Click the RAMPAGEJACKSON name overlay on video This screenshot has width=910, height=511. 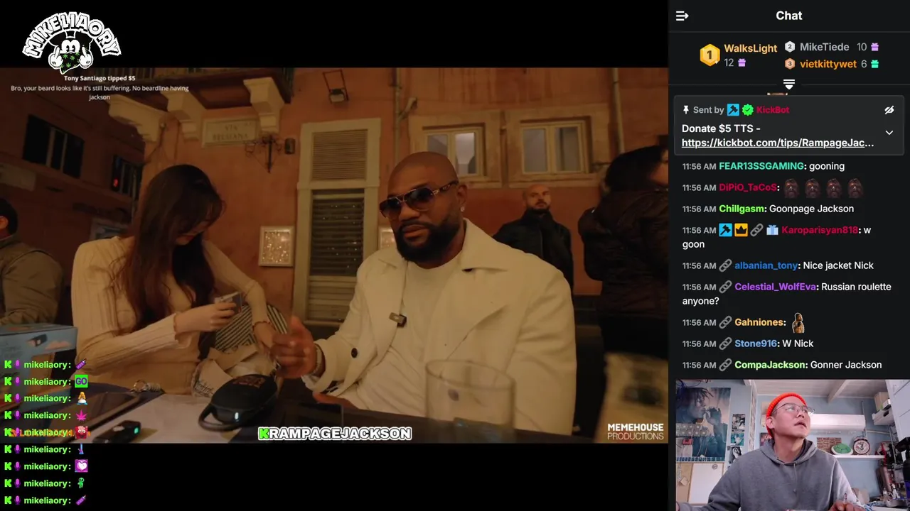point(334,433)
